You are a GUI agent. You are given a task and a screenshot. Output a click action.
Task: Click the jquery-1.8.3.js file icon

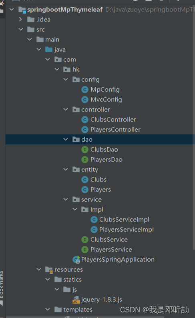pos(76,300)
